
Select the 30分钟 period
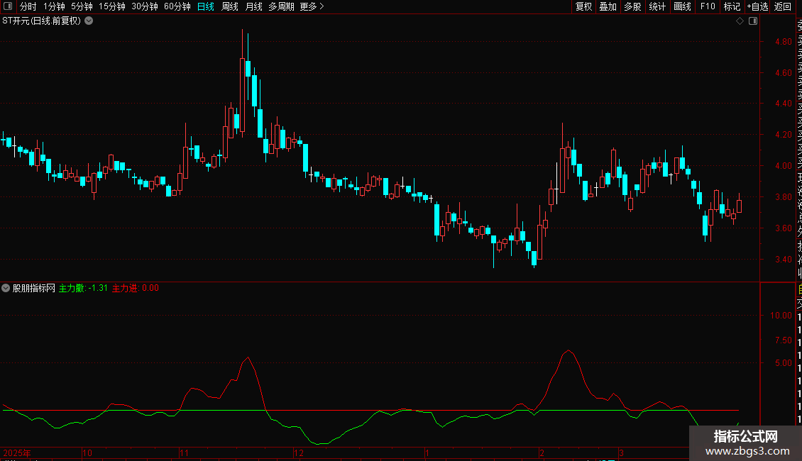point(144,6)
